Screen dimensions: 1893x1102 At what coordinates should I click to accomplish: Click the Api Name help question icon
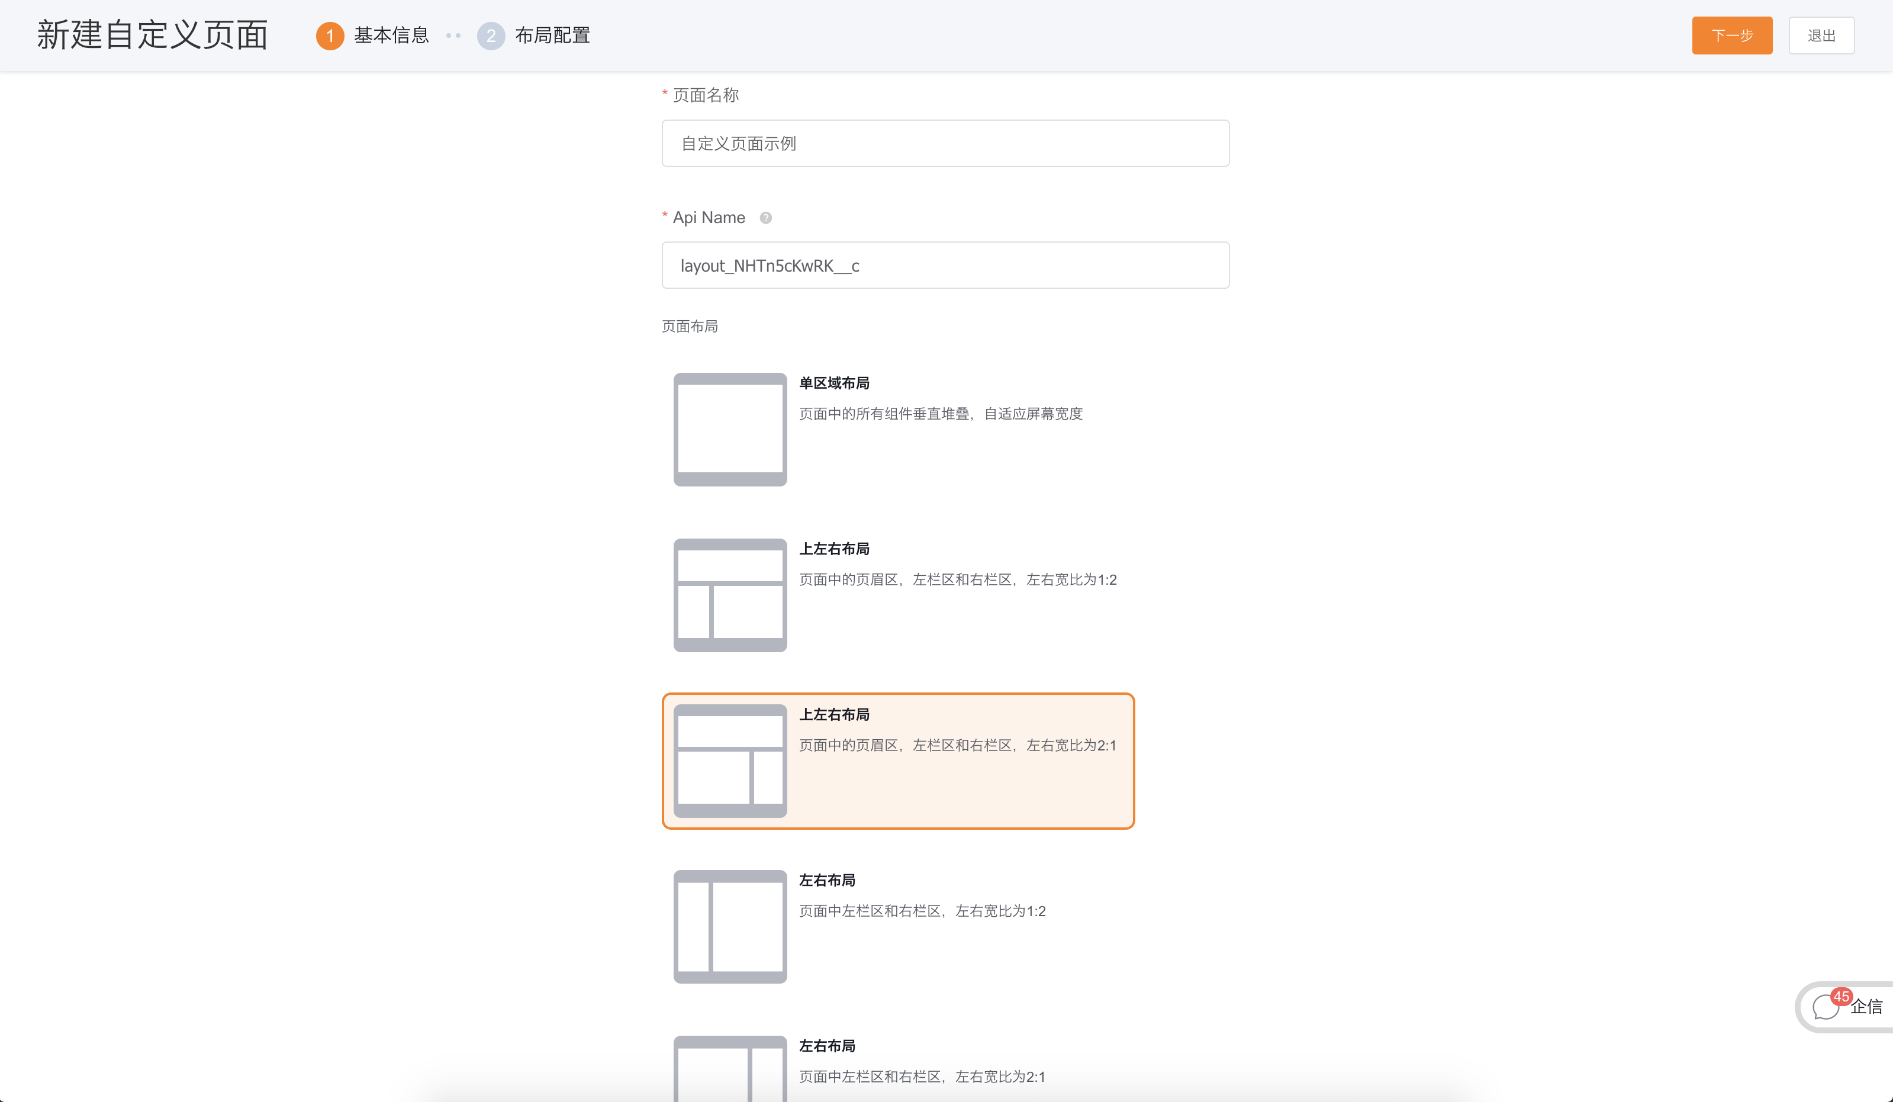pos(765,218)
